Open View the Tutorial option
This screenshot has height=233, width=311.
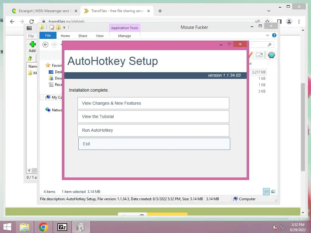pos(153,116)
